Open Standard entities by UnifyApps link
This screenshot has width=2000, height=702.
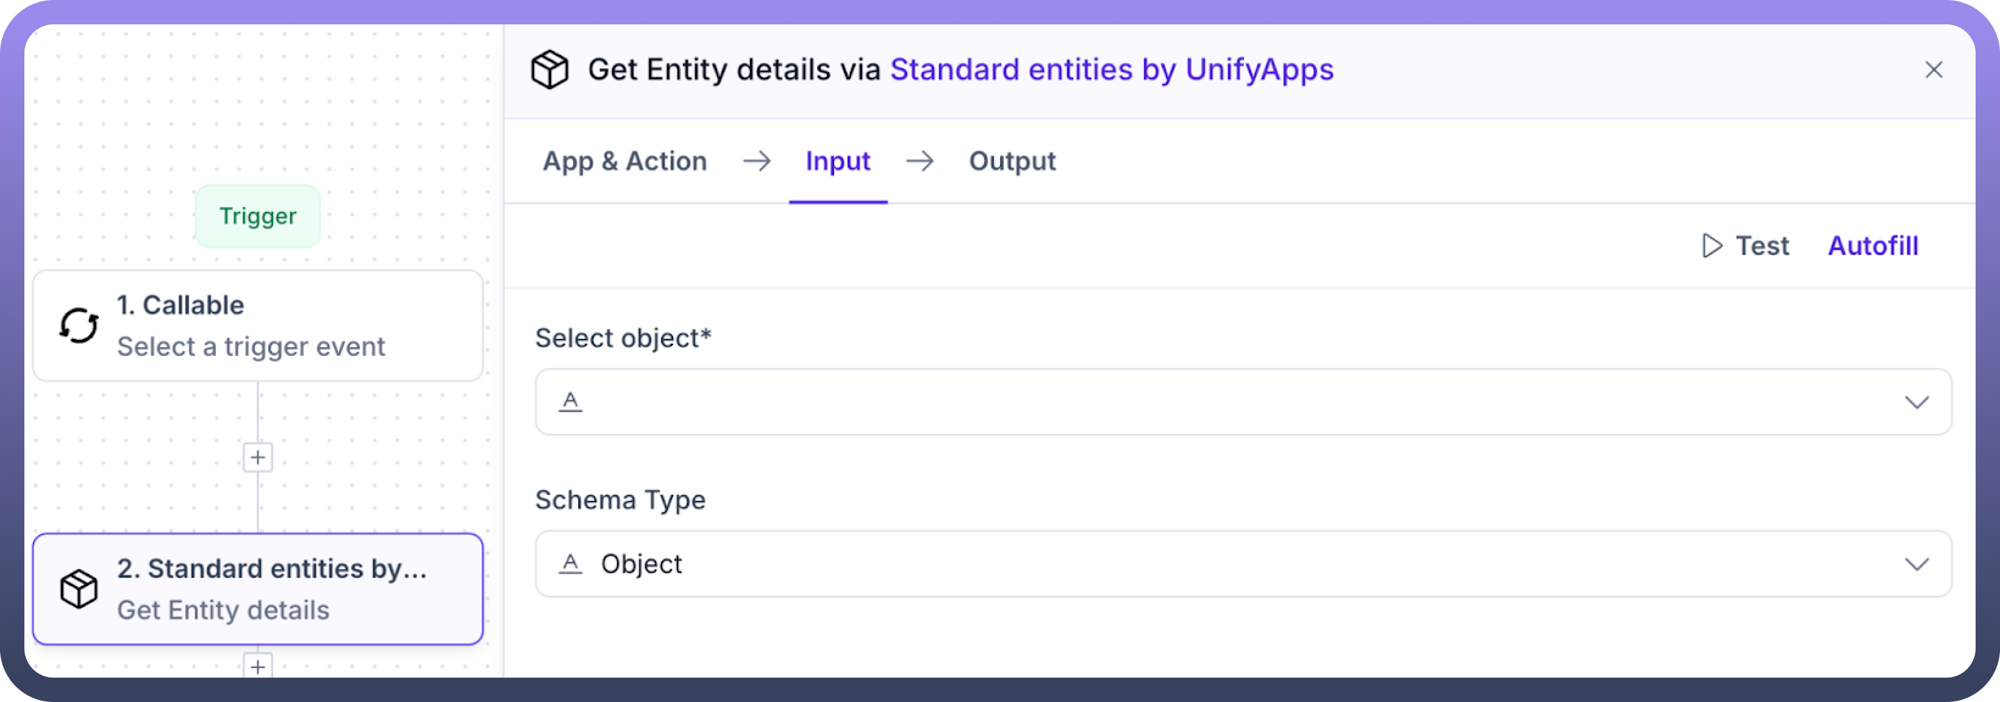pyautogui.click(x=1111, y=70)
